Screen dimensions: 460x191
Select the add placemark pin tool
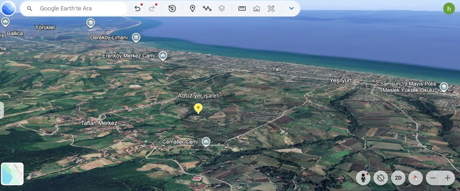coord(193,8)
